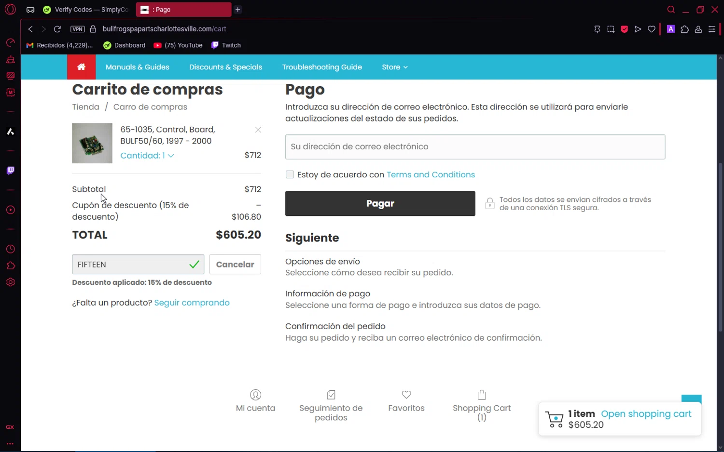The height and width of the screenshot is (452, 724).
Task: Remove the item with the X icon
Action: pos(258,130)
